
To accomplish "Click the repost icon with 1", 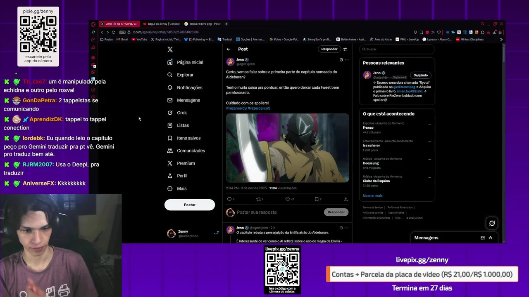I will (x=260, y=199).
